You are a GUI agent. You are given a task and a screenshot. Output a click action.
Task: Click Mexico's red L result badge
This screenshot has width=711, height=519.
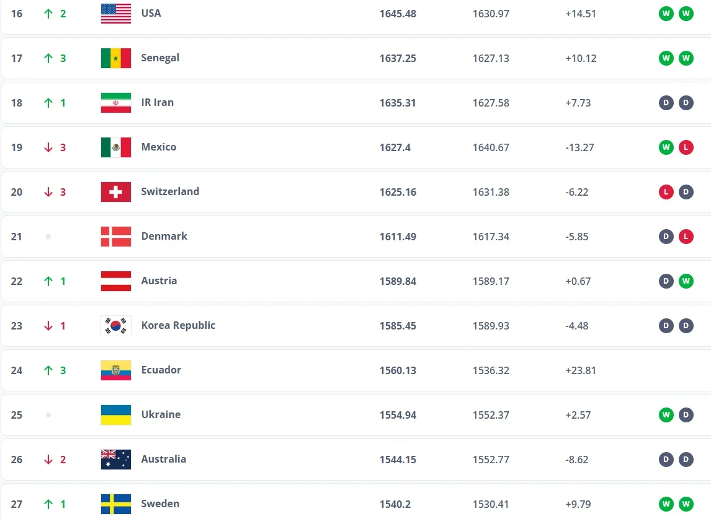click(686, 147)
